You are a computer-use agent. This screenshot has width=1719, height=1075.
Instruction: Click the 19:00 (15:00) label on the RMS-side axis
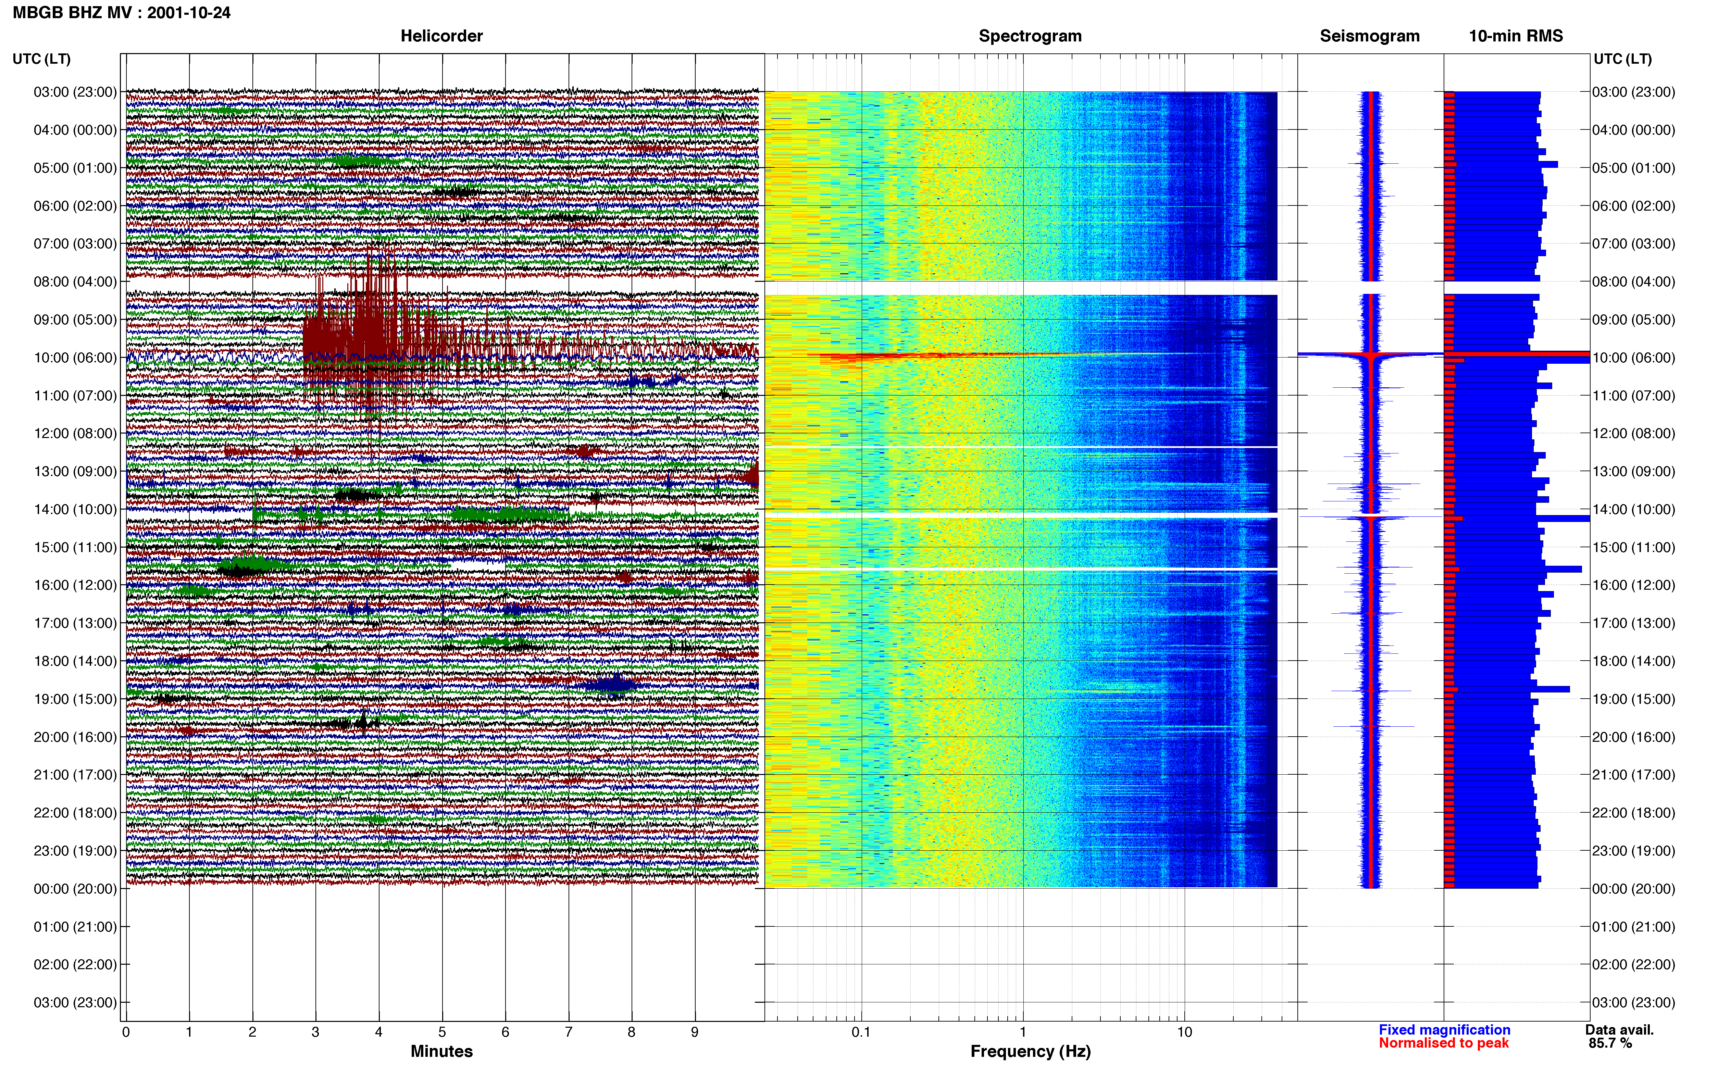point(1634,699)
